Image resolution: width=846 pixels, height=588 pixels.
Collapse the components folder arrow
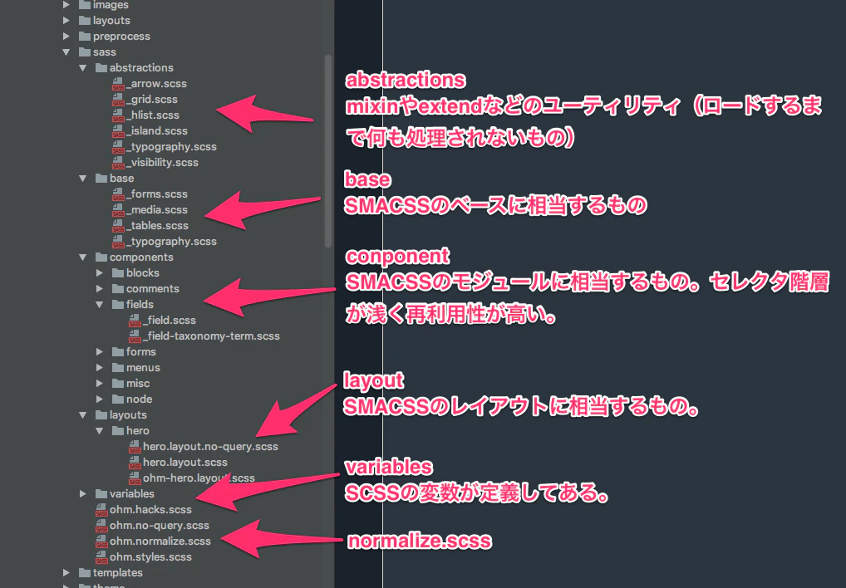pos(83,257)
